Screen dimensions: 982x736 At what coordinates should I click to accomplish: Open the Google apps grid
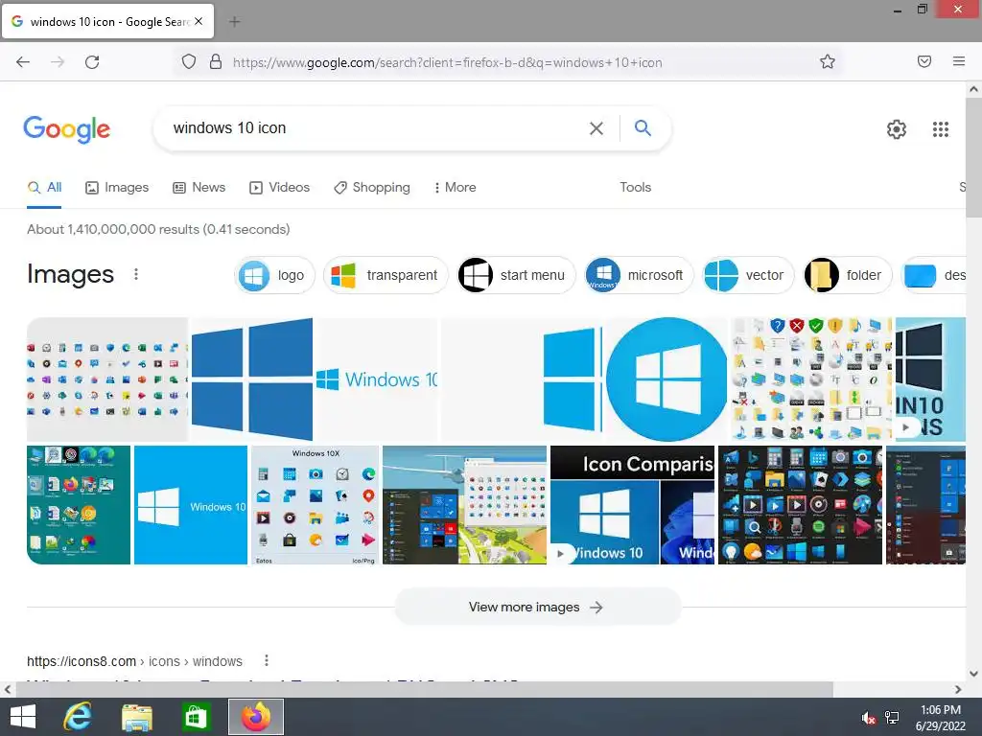click(941, 129)
